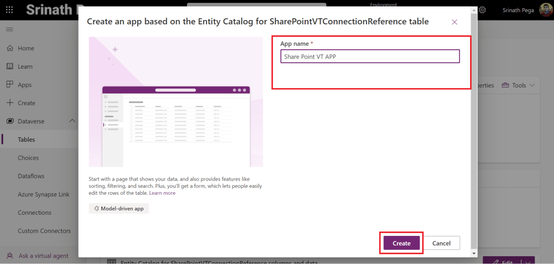Image resolution: width=554 pixels, height=264 pixels.
Task: Select Tables in the sidebar
Action: (x=26, y=140)
